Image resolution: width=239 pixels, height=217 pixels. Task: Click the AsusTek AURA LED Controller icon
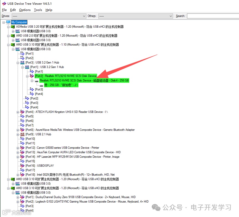click(x=22, y=152)
